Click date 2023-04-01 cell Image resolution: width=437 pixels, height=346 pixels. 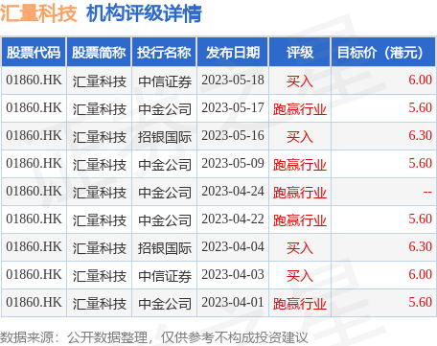coord(233,302)
